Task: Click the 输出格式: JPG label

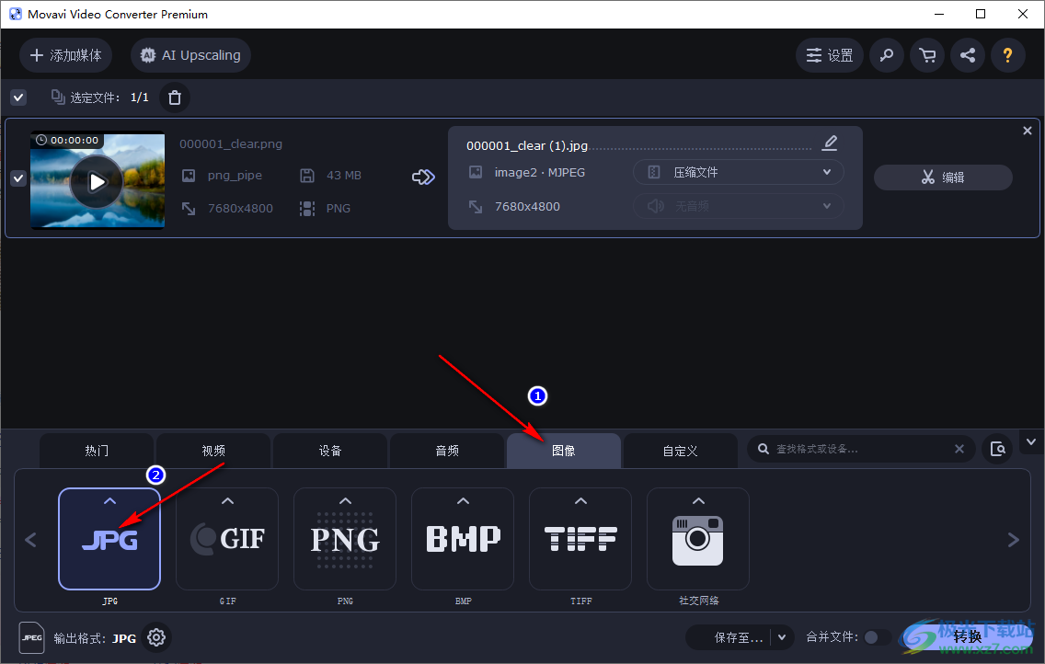Action: (95, 638)
